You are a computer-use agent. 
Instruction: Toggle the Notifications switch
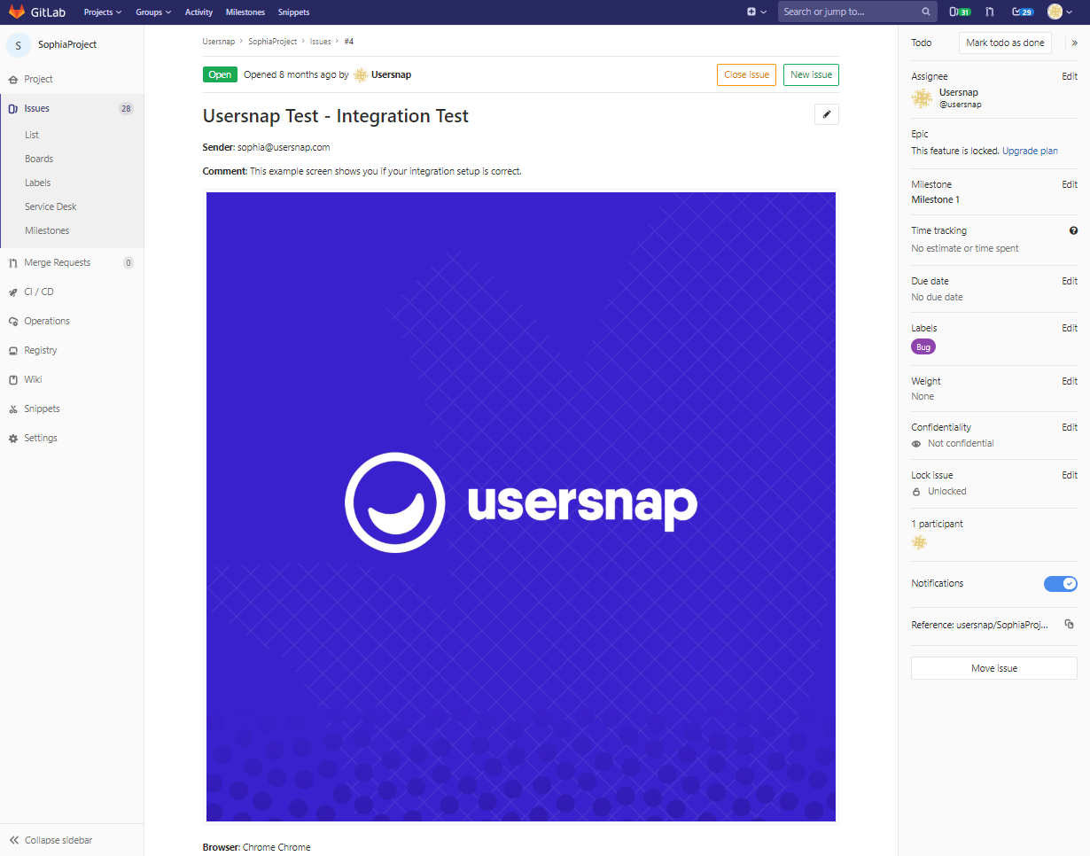pos(1060,583)
